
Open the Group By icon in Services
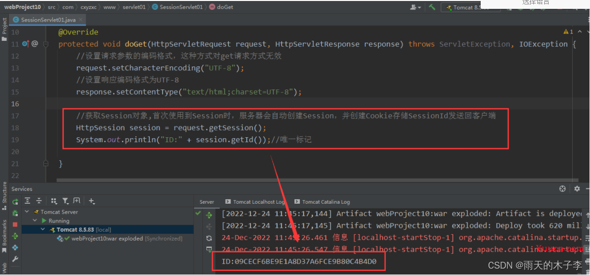tap(54, 201)
